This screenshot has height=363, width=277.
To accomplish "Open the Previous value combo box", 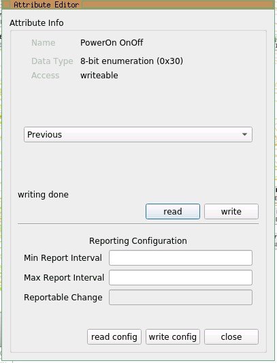I will coord(138,134).
